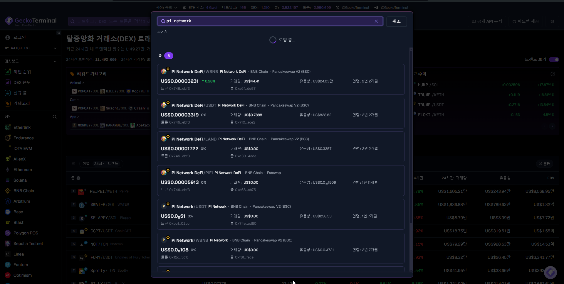Open the Pi Network DeFi/LAND pool result

pos(281,147)
